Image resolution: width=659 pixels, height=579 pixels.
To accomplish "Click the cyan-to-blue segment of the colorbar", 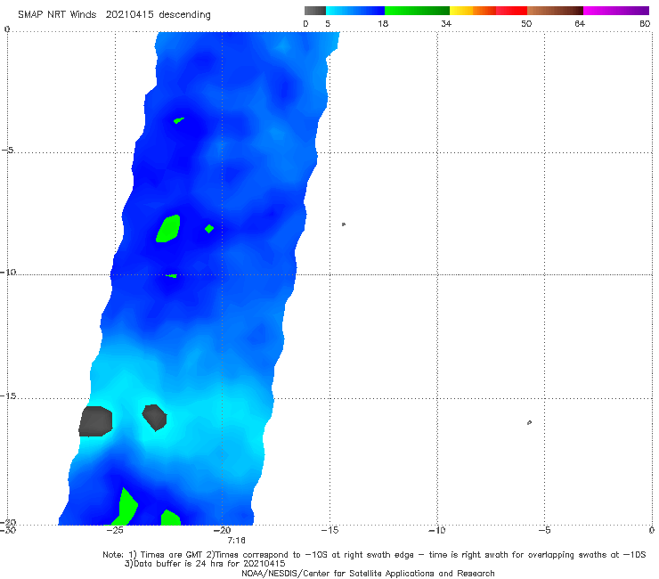I will coord(355,11).
